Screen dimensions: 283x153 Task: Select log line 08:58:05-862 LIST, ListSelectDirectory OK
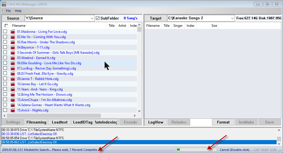tap(139, 142)
